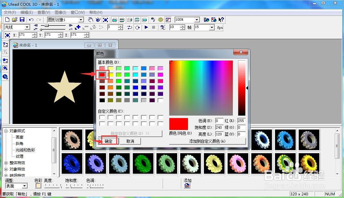The height and width of the screenshot is (198, 344).
Task: Click the 色调(E) input field
Action: 219,121
